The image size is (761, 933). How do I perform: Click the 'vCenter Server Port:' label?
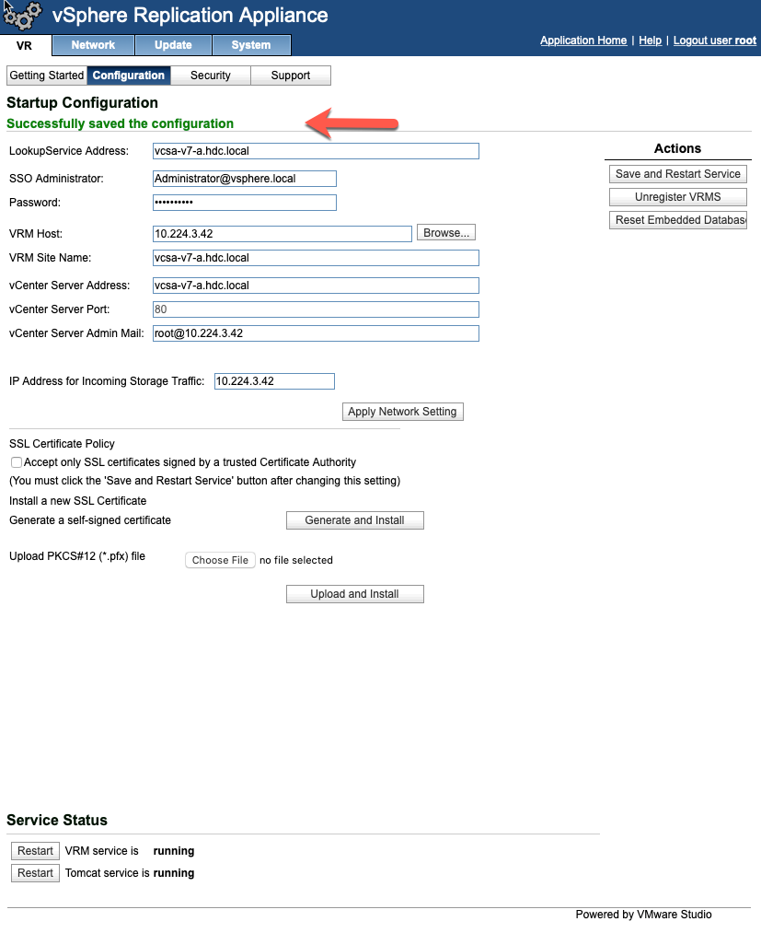point(60,309)
